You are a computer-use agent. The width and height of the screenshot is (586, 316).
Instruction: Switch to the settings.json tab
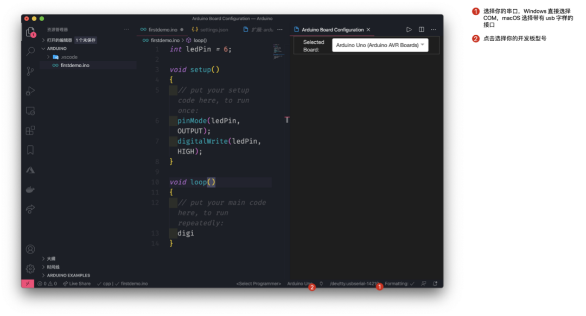(x=210, y=29)
